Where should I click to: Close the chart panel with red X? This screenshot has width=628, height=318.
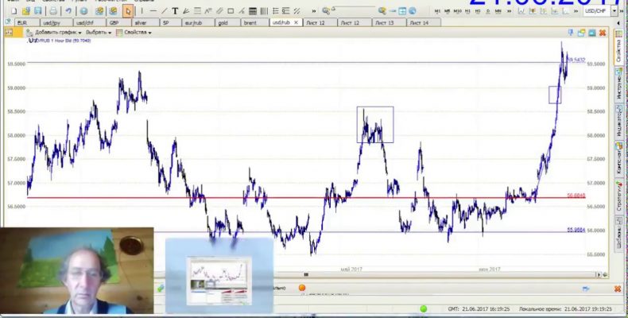(603, 33)
